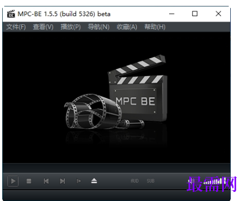Image resolution: width=247 pixels, height=201 pixels.
Task: Minimize the MPC-BE window
Action: (172, 13)
